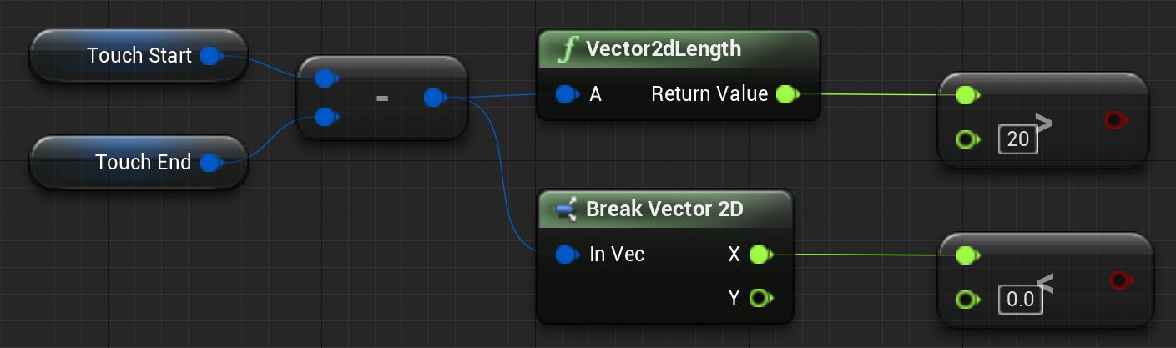Click the value field showing 20
The image size is (1176, 348).
click(1017, 139)
